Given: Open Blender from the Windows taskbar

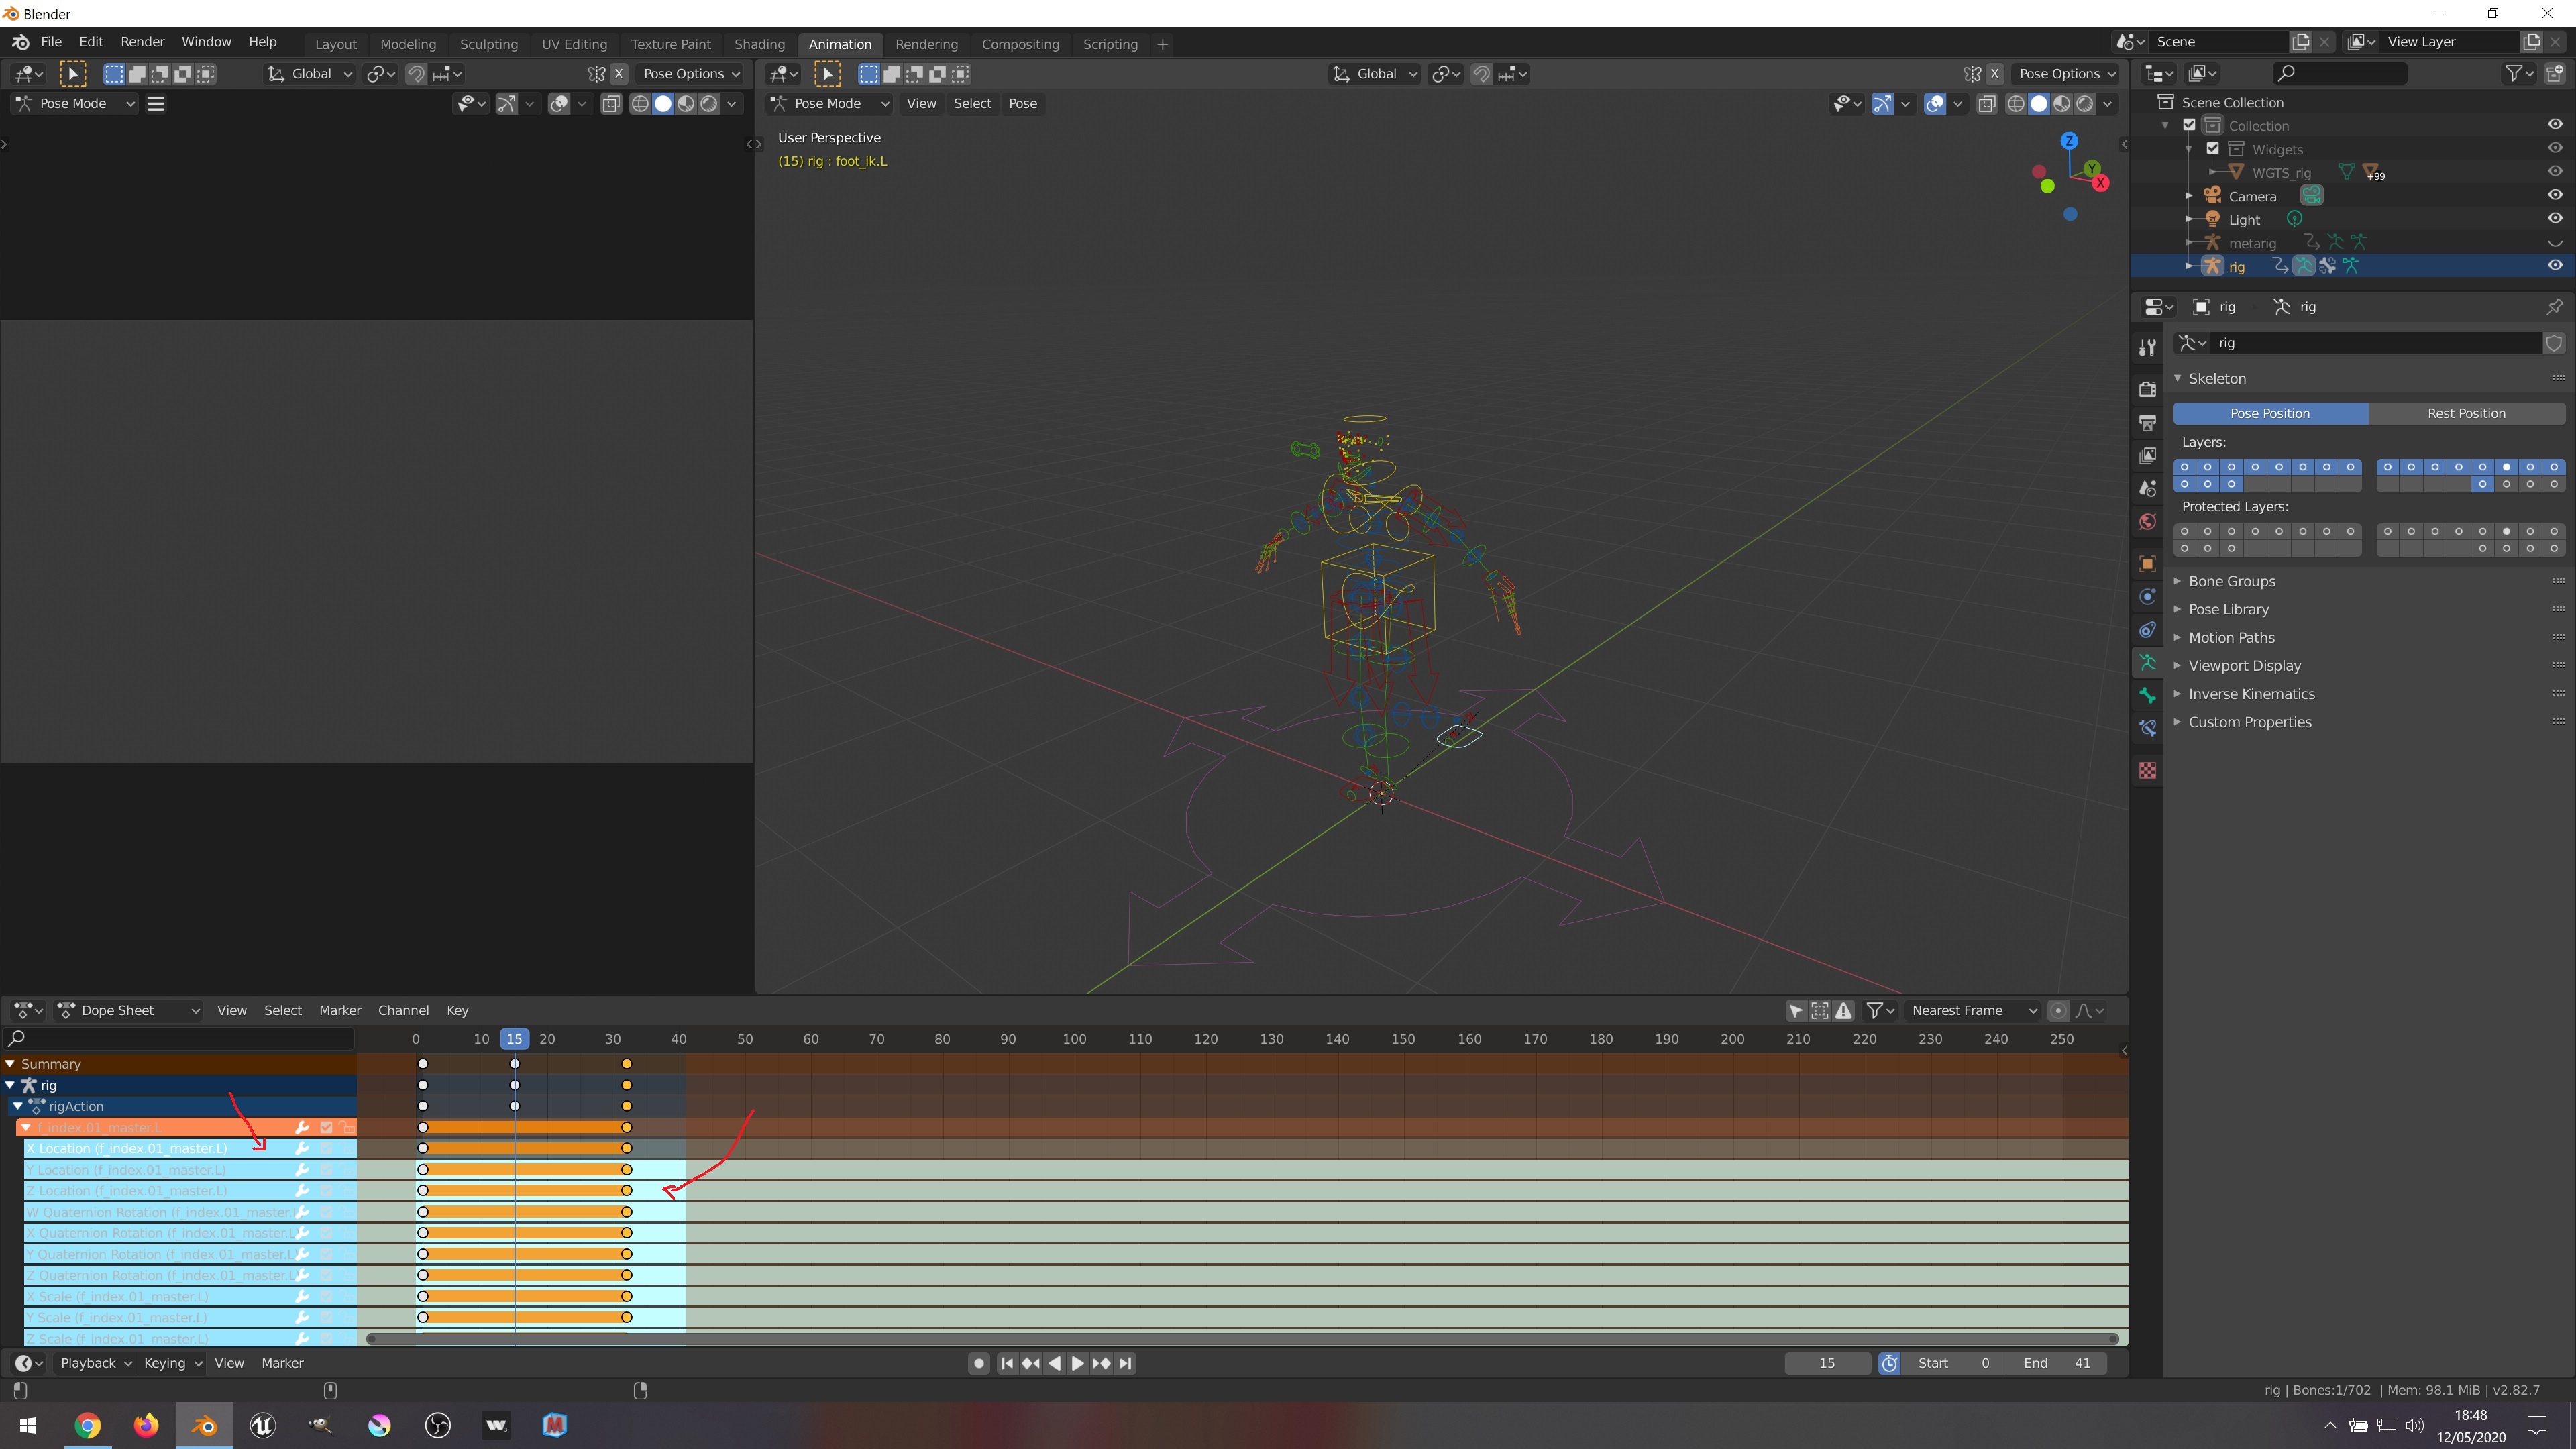Looking at the screenshot, I should (x=205, y=1425).
